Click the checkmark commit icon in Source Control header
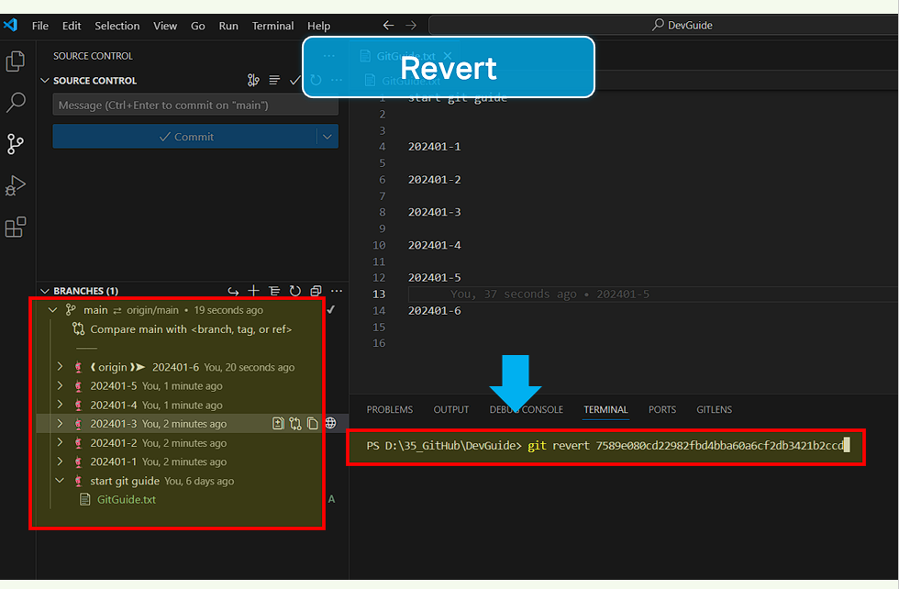The width and height of the screenshot is (899, 589). (294, 81)
